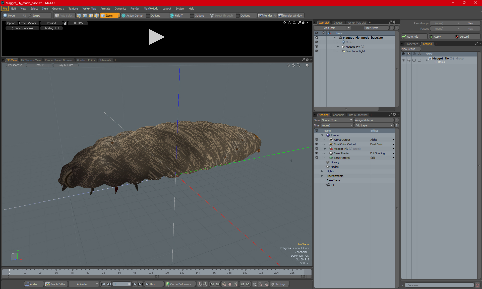Toggle Select Through checkbox icon
Image resolution: width=482 pixels, height=289 pixels.
[212, 16]
